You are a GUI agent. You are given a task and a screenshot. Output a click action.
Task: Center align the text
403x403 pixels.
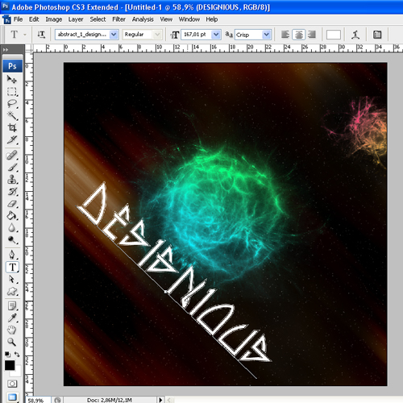point(299,35)
